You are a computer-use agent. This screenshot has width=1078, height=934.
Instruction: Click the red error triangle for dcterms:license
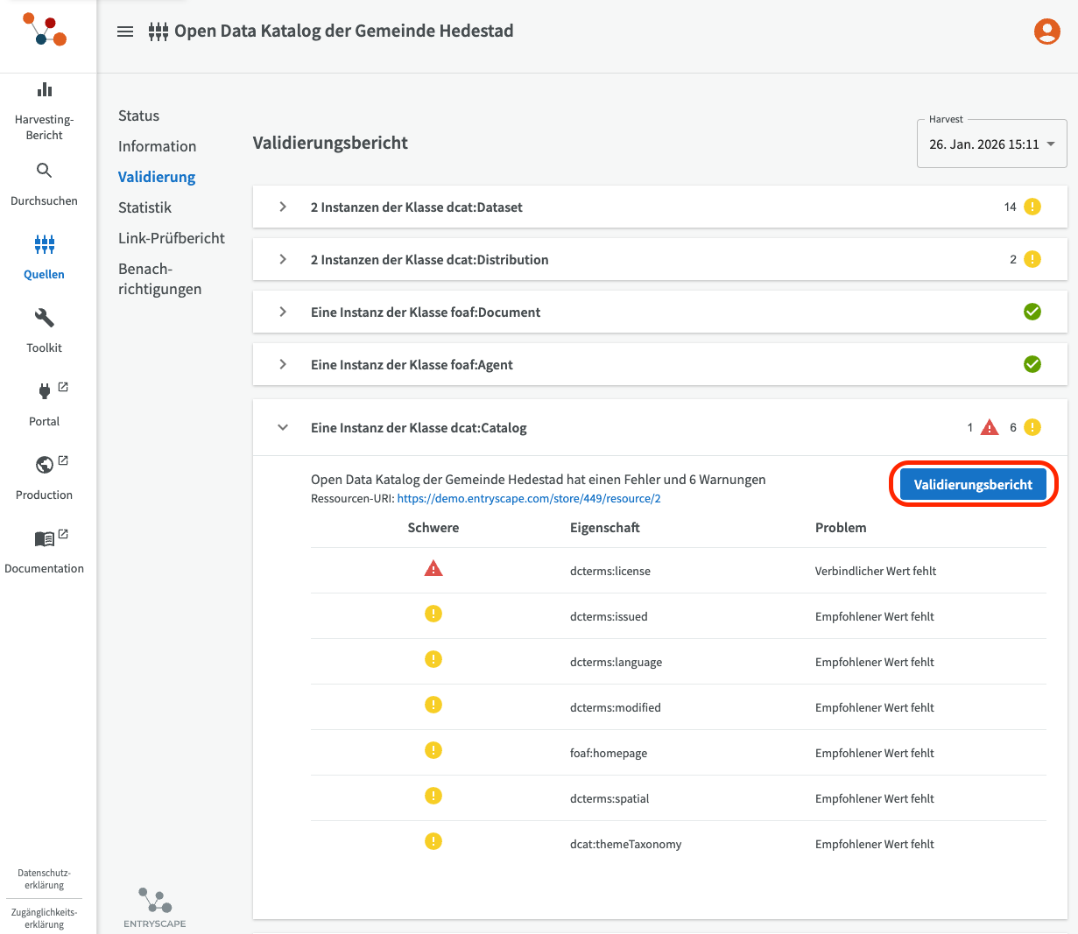coord(433,569)
